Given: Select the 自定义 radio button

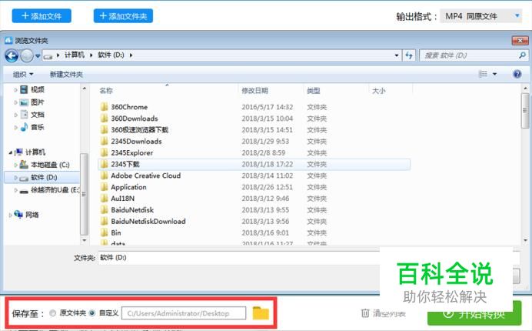Looking at the screenshot, I should coord(92,313).
